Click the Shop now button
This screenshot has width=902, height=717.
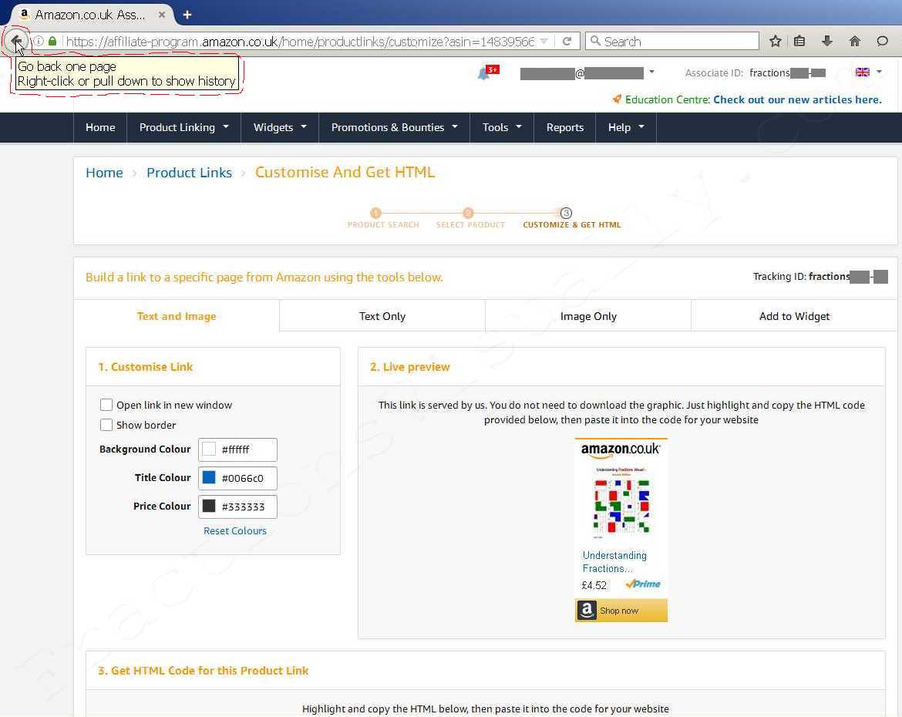(621, 610)
